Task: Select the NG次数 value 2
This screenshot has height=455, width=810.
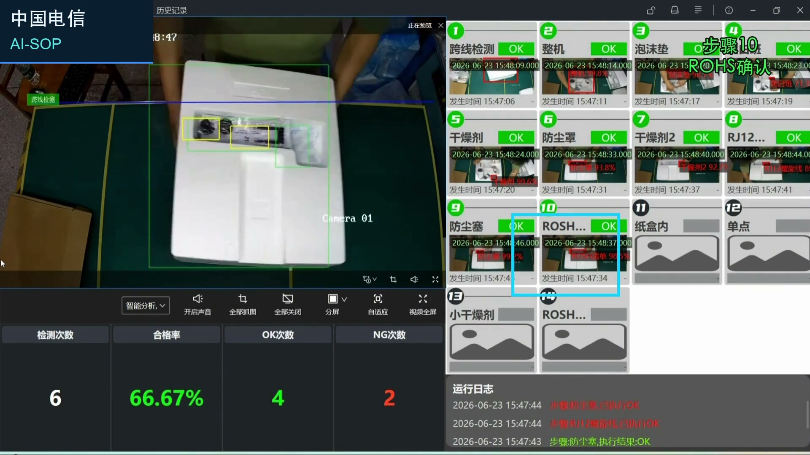Action: 389,398
